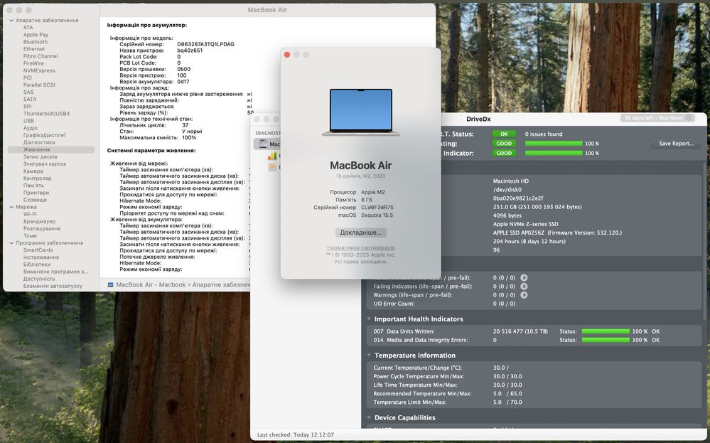
Task: Select Камера in the sidebar
Action: [x=33, y=171]
